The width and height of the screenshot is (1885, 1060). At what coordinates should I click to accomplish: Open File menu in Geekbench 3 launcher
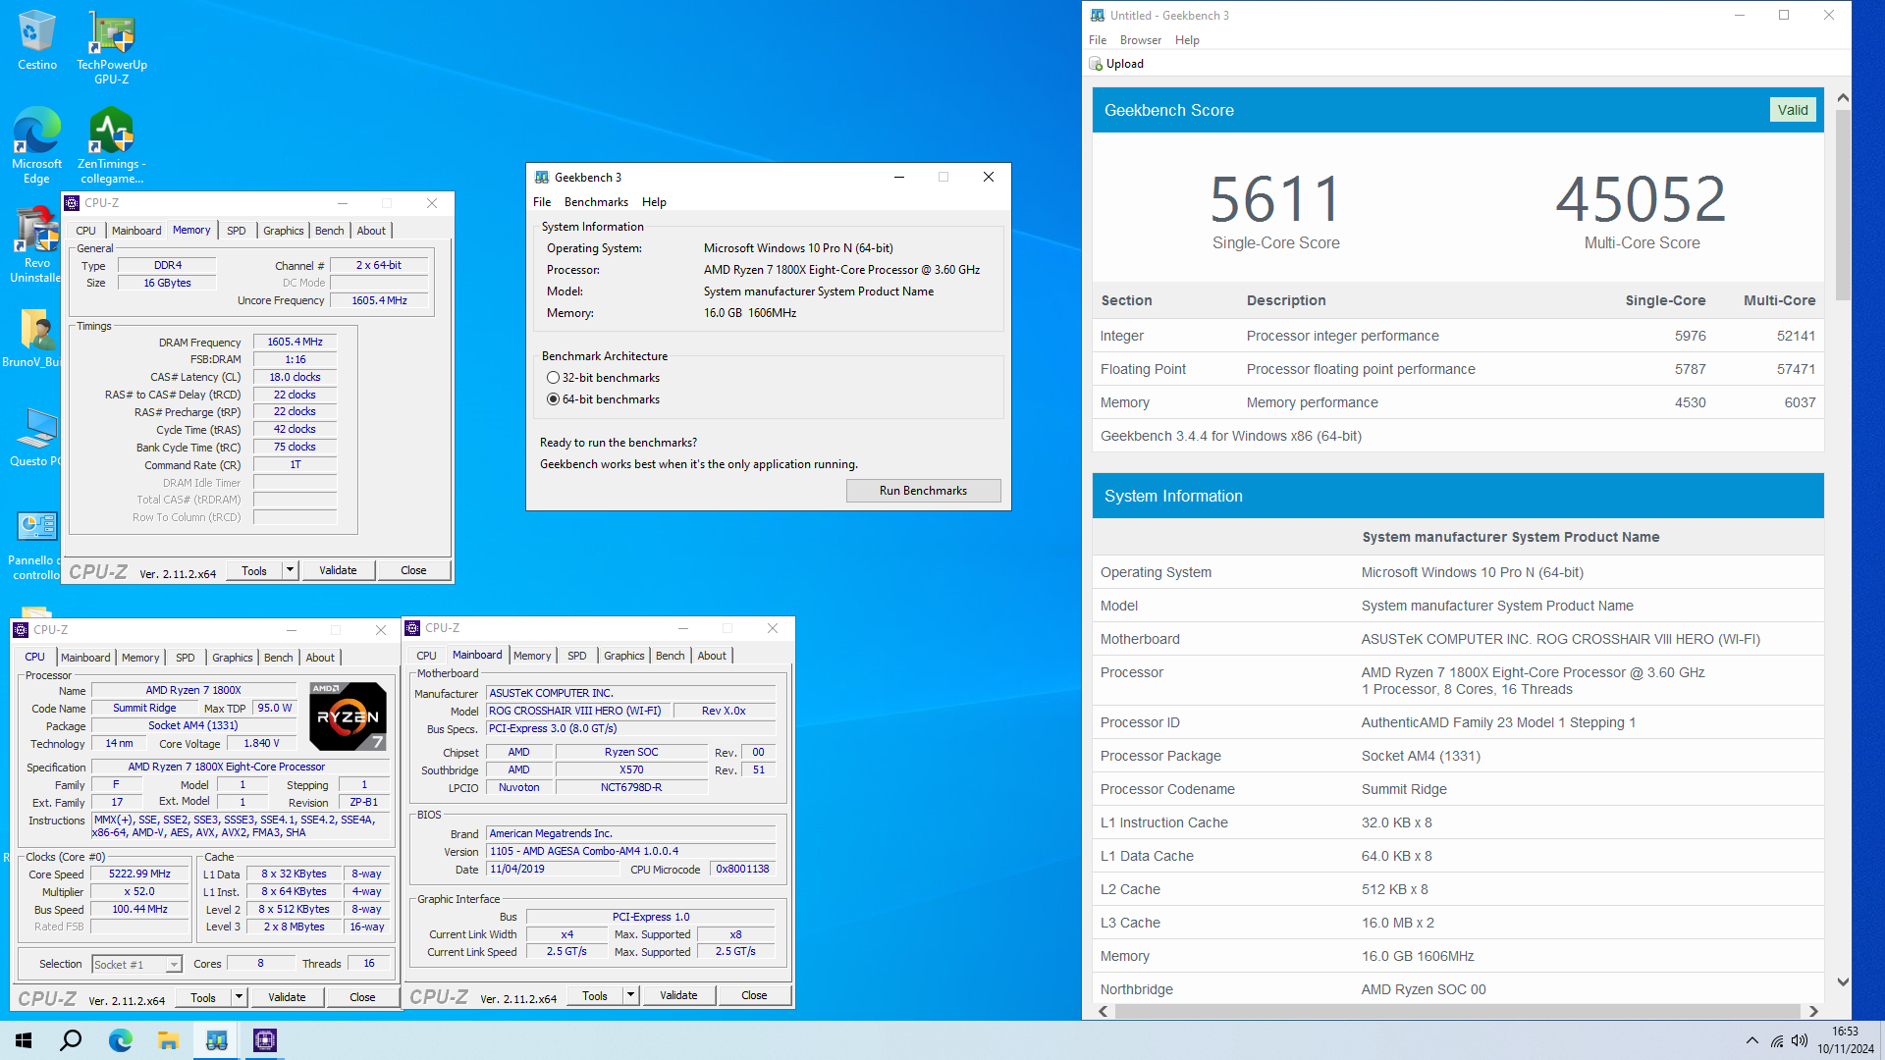tap(542, 202)
